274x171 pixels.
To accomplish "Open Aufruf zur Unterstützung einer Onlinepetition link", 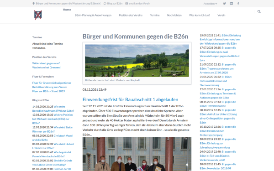I will 218,116.
